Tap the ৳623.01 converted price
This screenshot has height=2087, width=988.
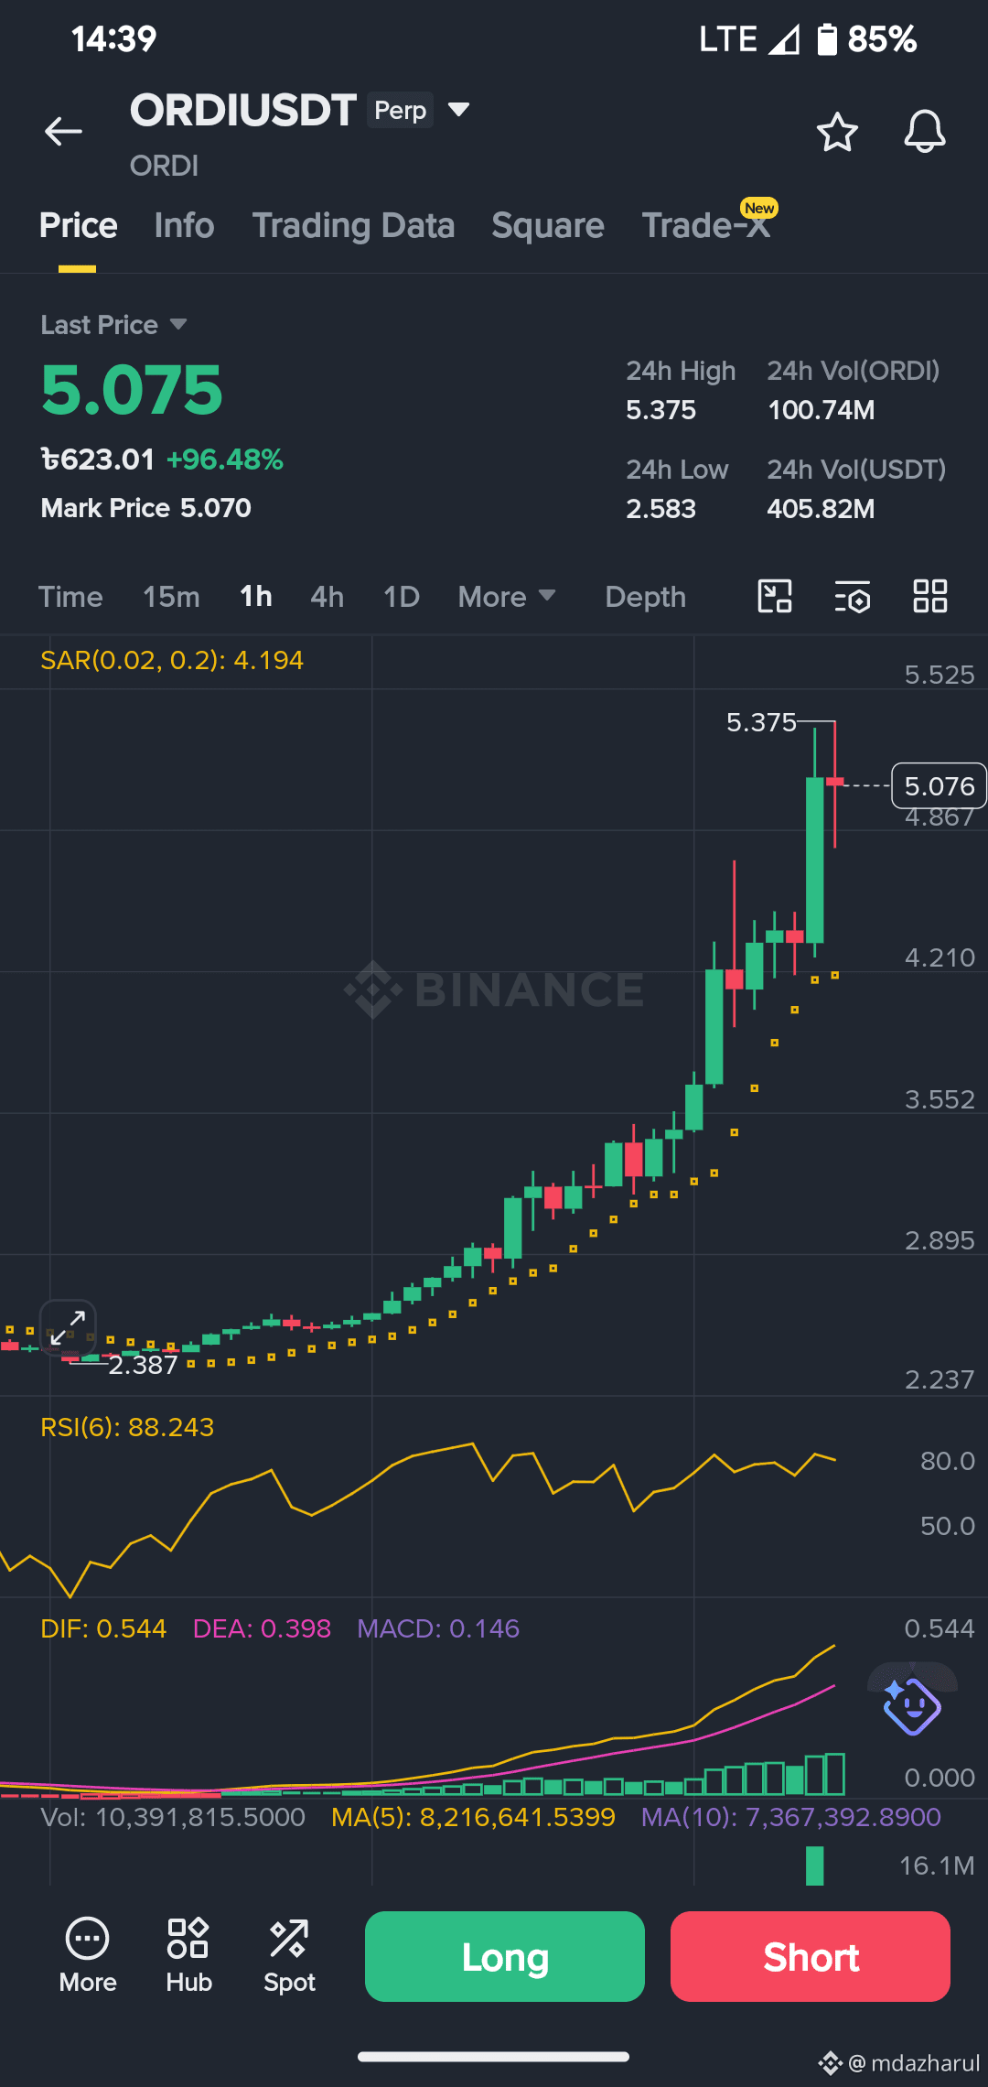pos(98,459)
